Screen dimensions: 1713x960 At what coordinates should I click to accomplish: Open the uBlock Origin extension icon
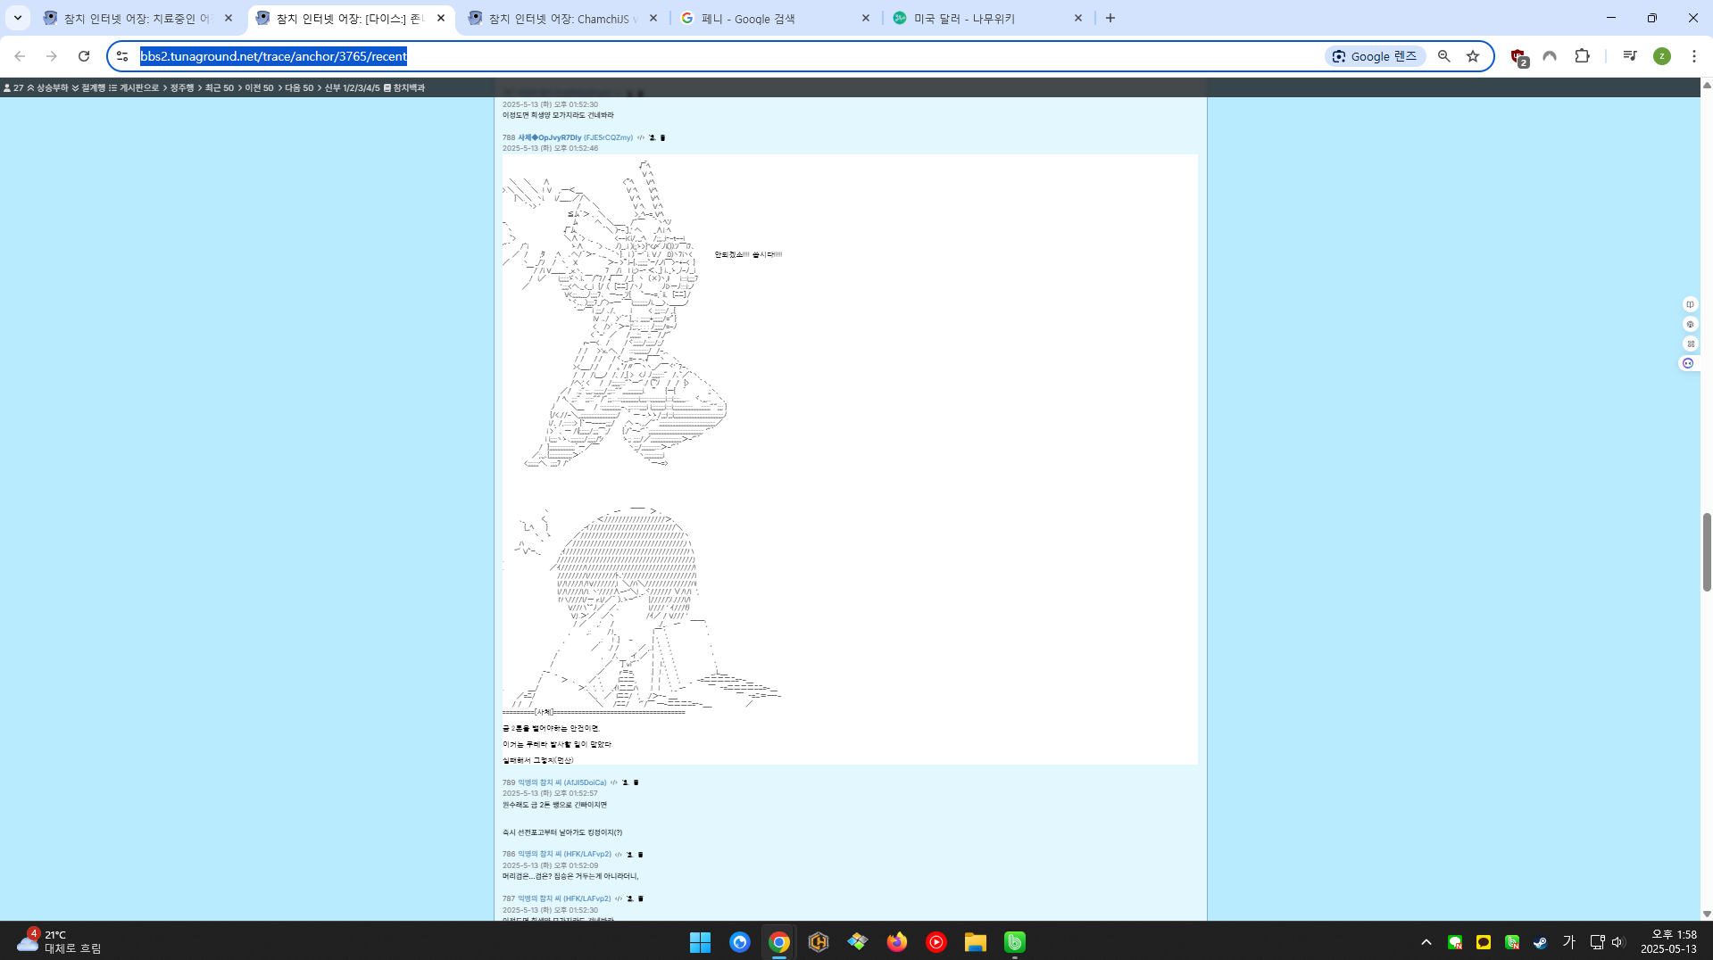tap(1518, 57)
